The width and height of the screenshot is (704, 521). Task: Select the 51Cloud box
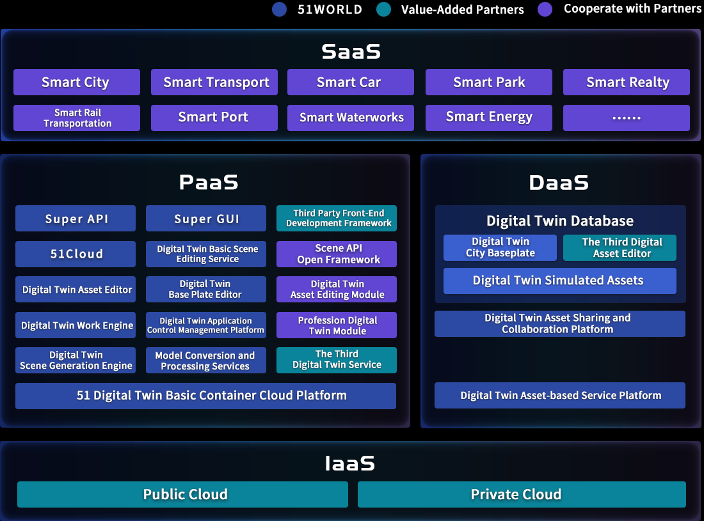[76, 254]
